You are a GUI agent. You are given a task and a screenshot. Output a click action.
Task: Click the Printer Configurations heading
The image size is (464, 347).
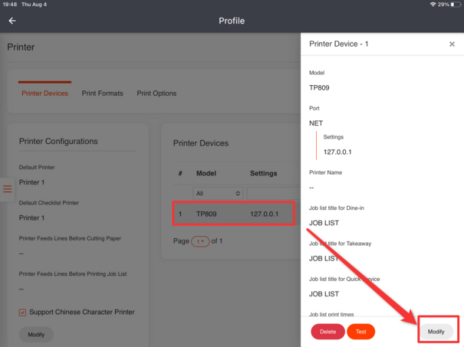pyautogui.click(x=58, y=141)
